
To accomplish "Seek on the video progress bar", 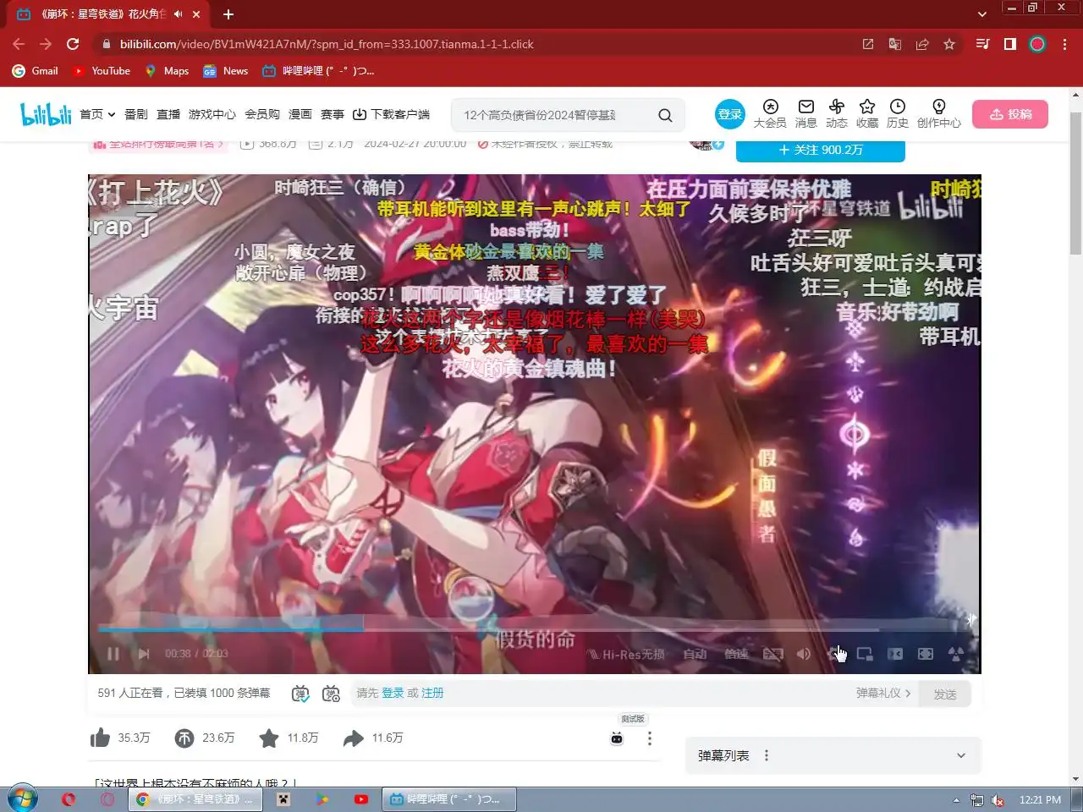I will click(x=535, y=628).
